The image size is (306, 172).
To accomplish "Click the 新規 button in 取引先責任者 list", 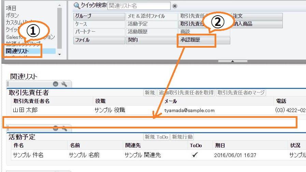I will (x=150, y=93).
